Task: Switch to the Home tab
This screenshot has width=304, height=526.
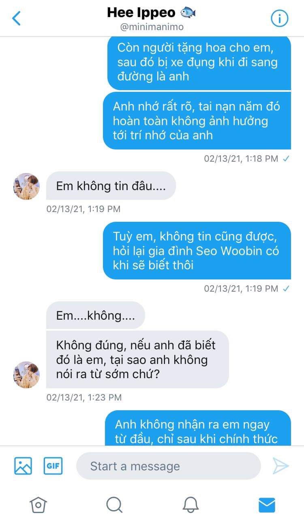Action: click(38, 505)
